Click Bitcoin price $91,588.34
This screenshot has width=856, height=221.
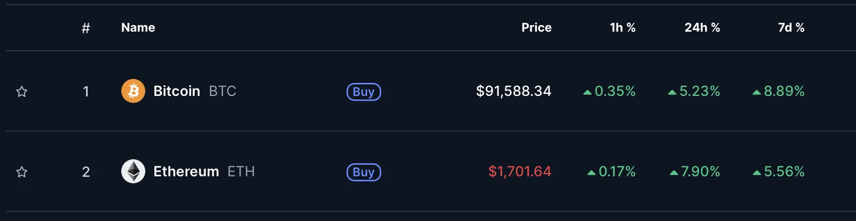513,91
